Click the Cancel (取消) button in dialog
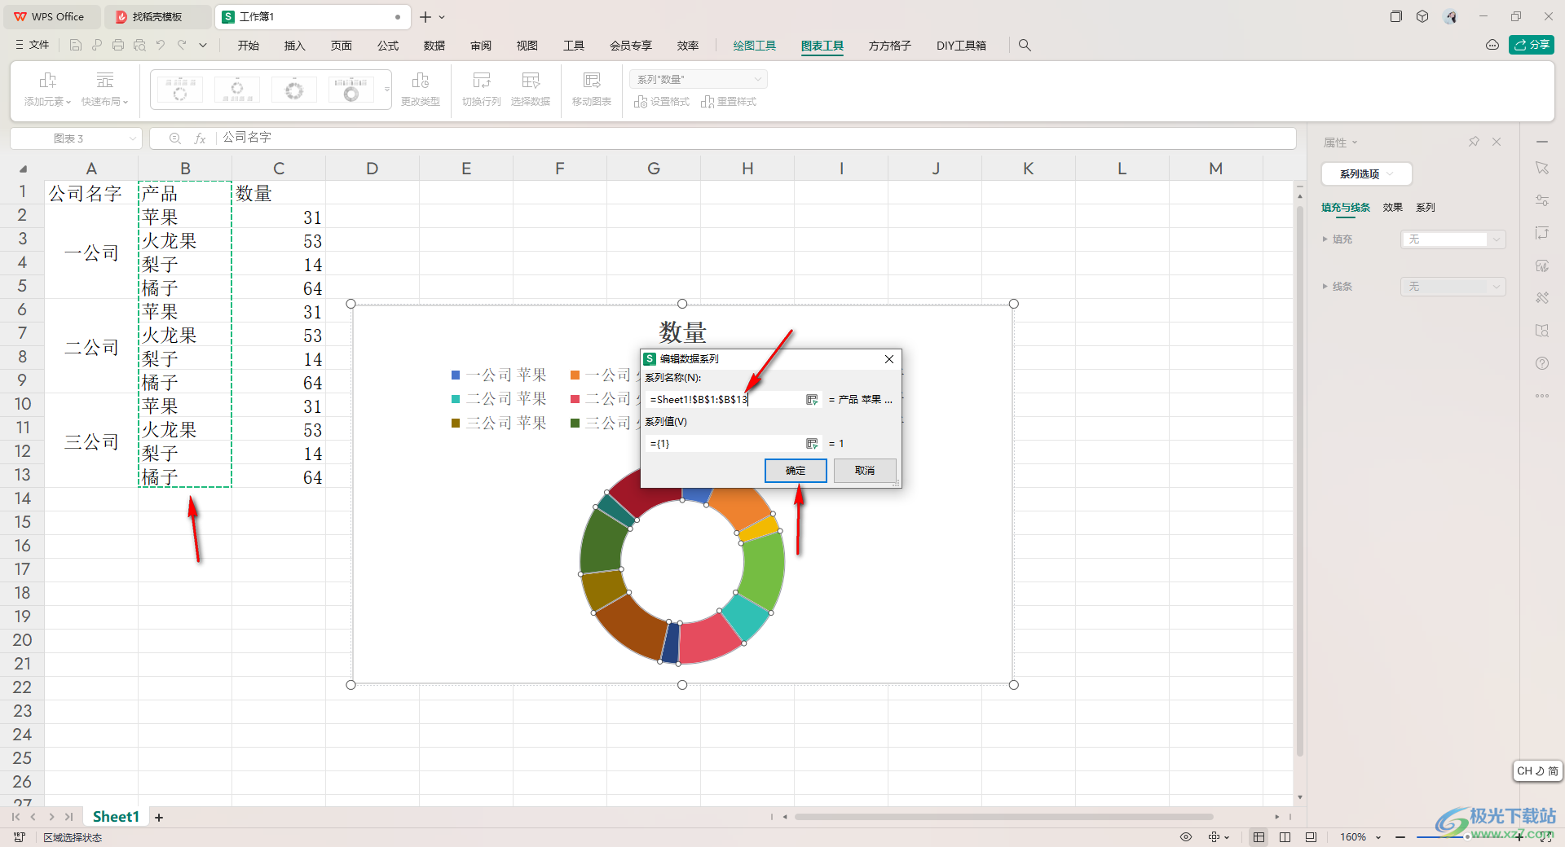The width and height of the screenshot is (1565, 847). pyautogui.click(x=865, y=471)
